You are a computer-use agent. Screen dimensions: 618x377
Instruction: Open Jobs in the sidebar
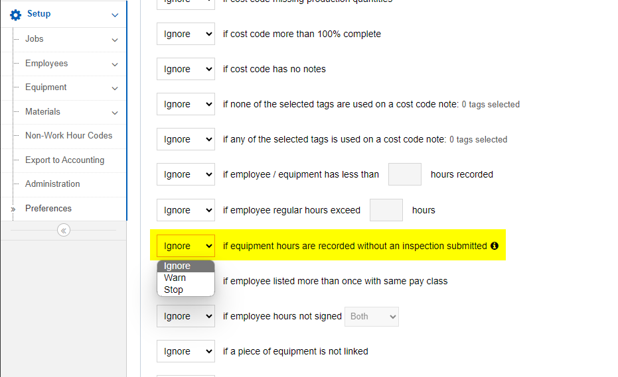pyautogui.click(x=35, y=39)
